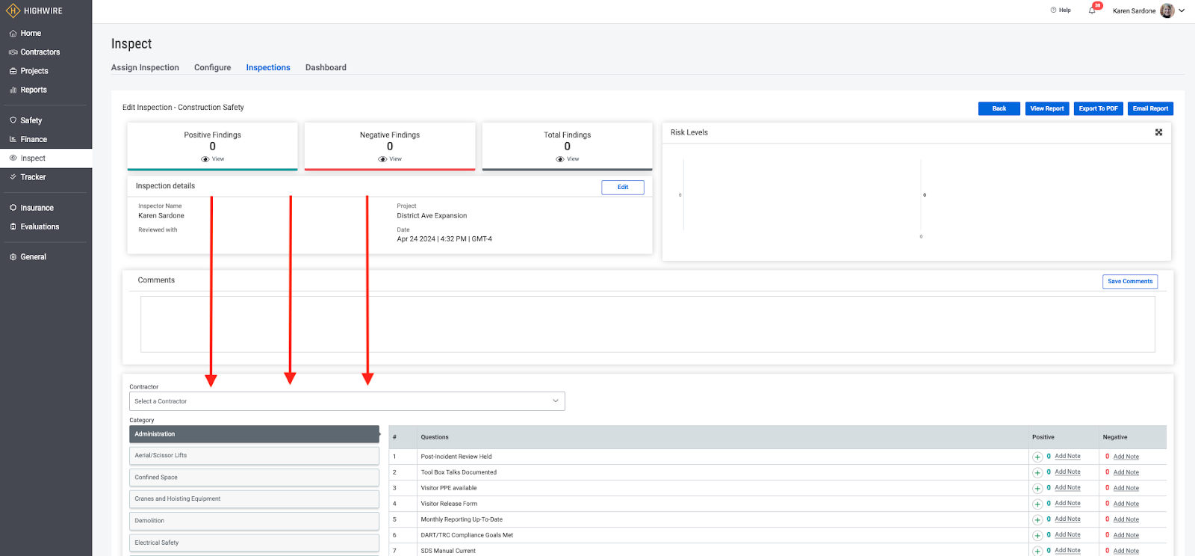Open Finance section in sidebar

click(34, 139)
